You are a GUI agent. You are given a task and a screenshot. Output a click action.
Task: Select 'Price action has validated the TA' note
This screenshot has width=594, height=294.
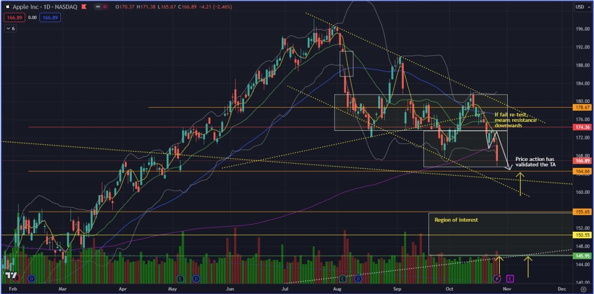pyautogui.click(x=535, y=161)
